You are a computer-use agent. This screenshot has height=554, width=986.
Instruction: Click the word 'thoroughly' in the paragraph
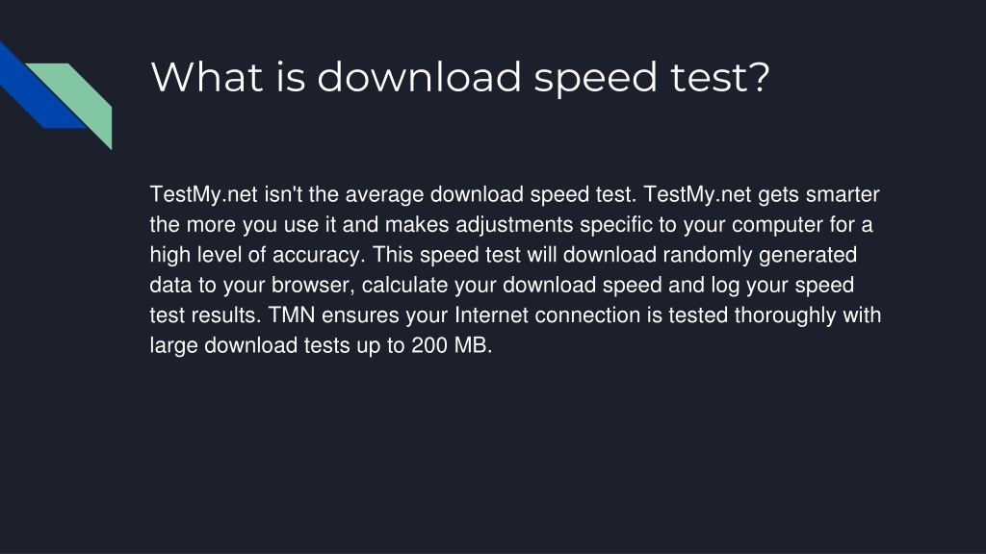click(x=786, y=315)
